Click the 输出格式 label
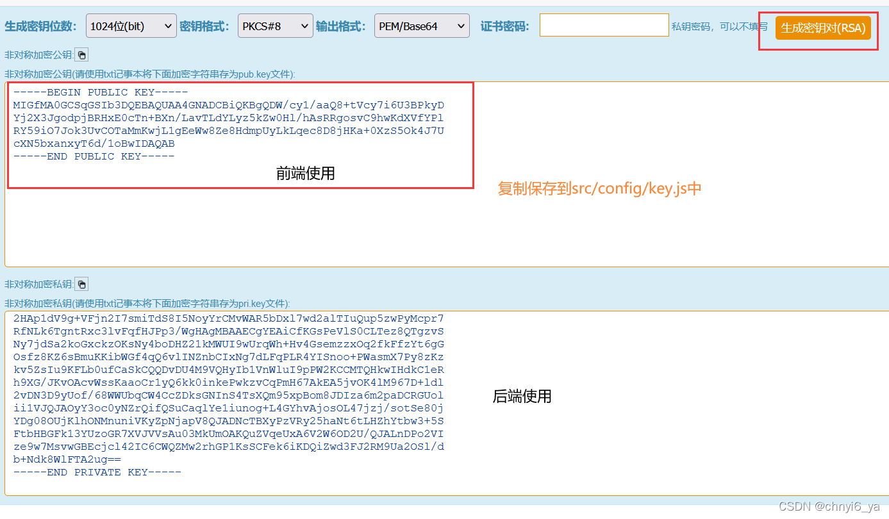 (341, 26)
